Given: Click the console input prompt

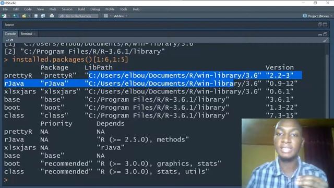Looking at the screenshot, I should [x=6, y=180].
